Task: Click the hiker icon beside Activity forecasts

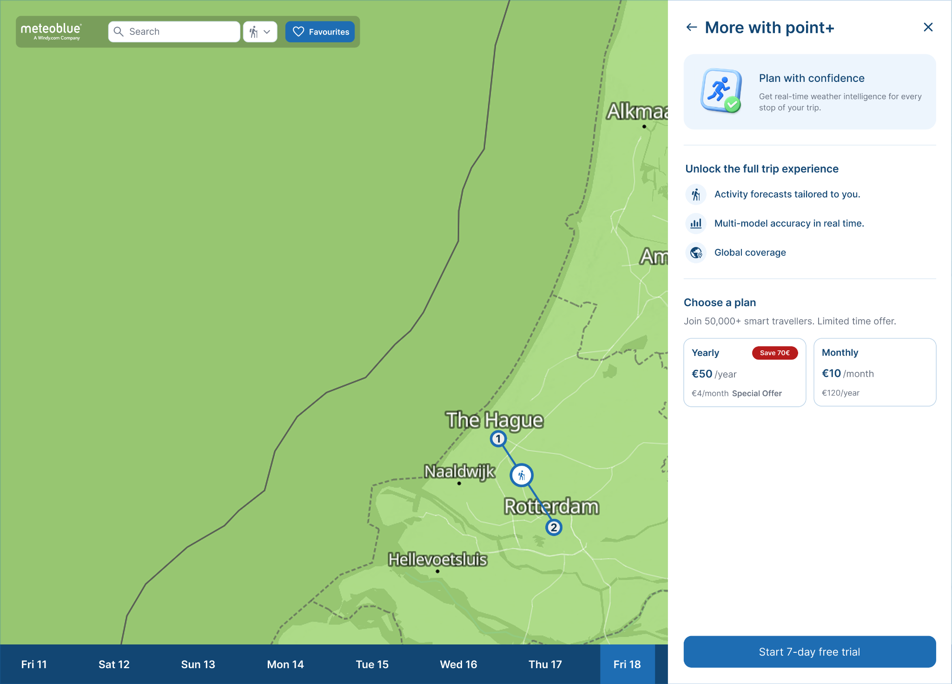Action: (696, 194)
